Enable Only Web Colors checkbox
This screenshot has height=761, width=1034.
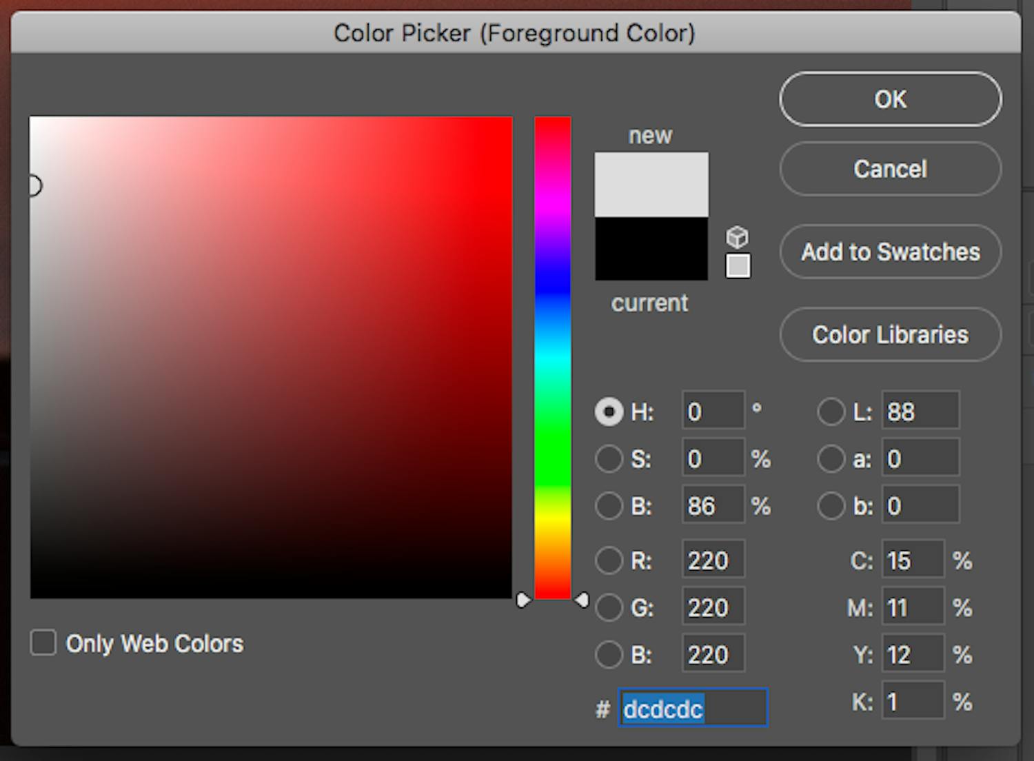click(x=43, y=642)
